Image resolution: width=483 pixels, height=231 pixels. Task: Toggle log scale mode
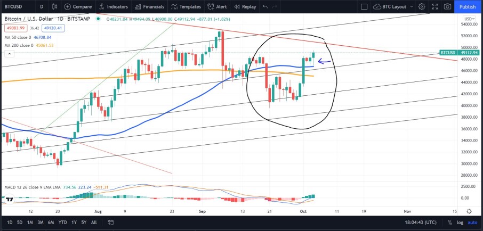(460, 222)
